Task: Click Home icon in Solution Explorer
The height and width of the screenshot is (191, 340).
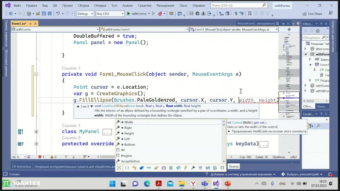Action: [318, 31]
